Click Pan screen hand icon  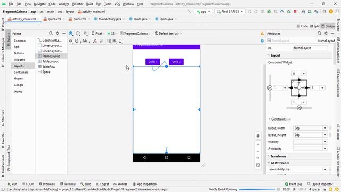pyautogui.click(x=258, y=135)
